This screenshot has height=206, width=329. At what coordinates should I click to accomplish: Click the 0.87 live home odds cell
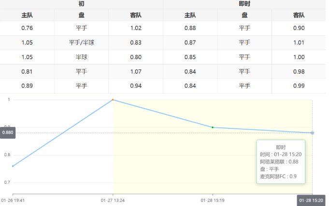pos(190,42)
